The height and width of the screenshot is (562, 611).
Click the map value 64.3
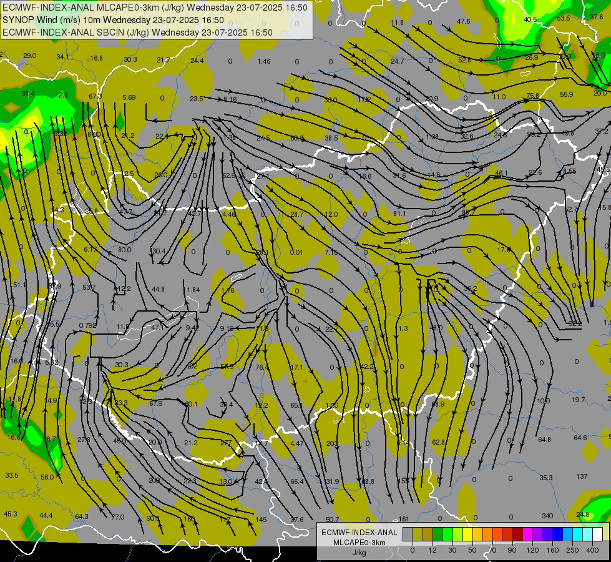(81, 516)
